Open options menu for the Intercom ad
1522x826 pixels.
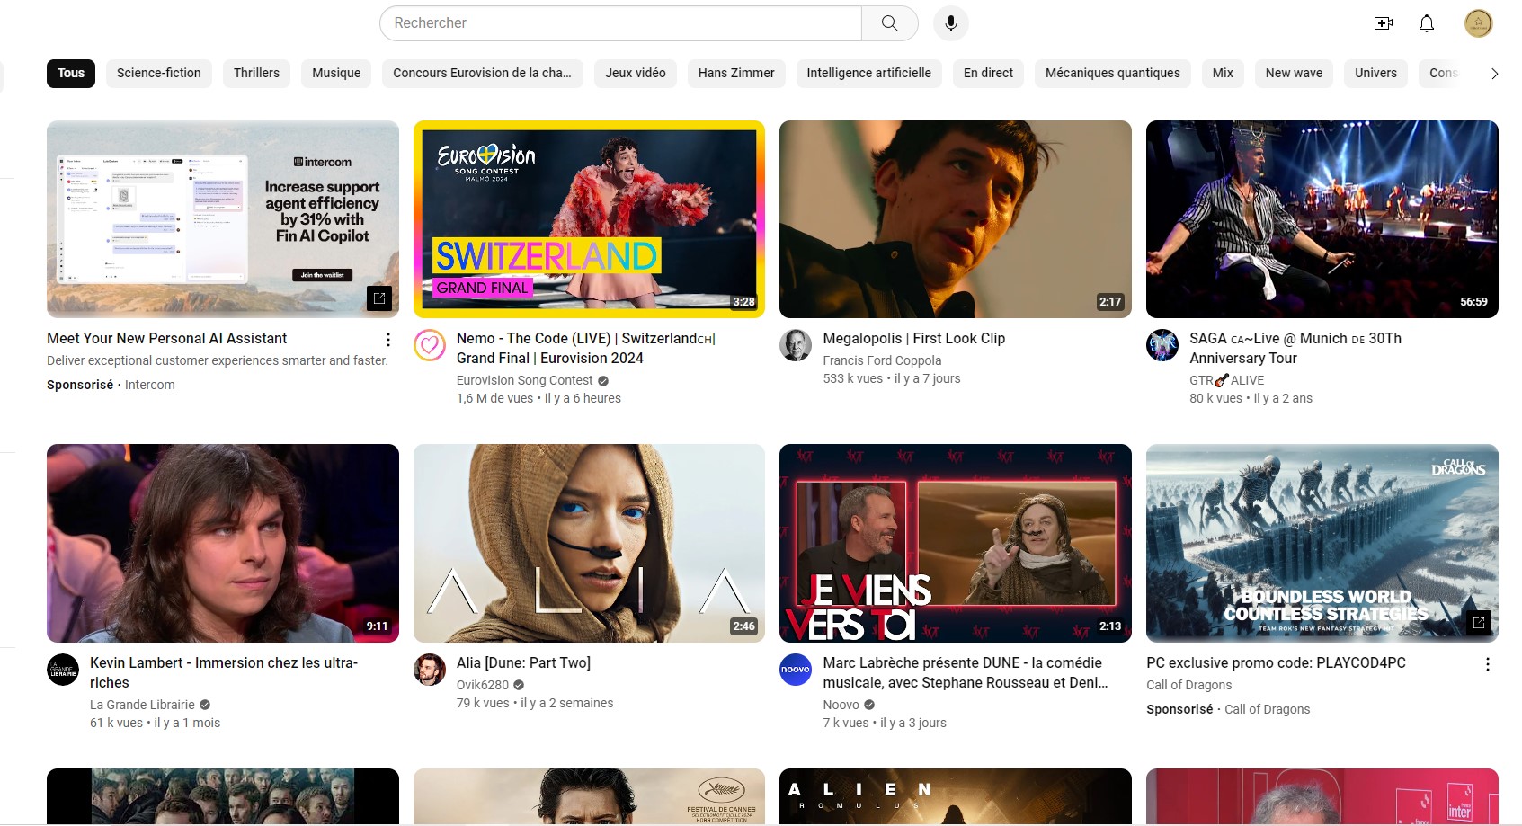pyautogui.click(x=387, y=340)
